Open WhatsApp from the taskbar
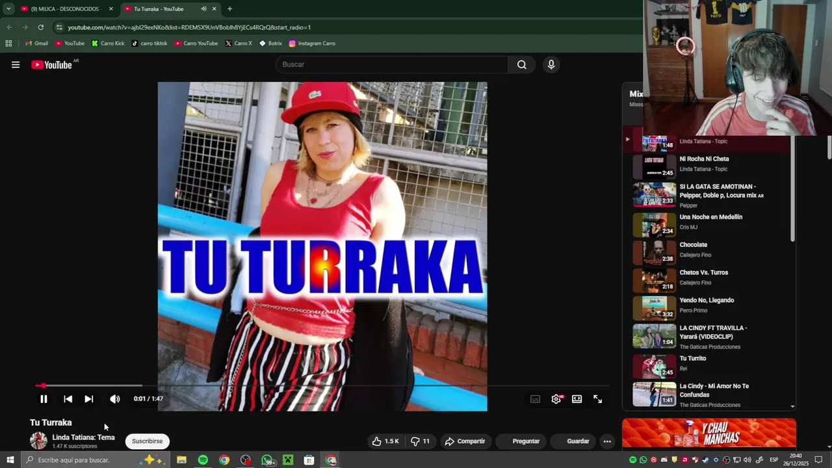 pyautogui.click(x=267, y=460)
